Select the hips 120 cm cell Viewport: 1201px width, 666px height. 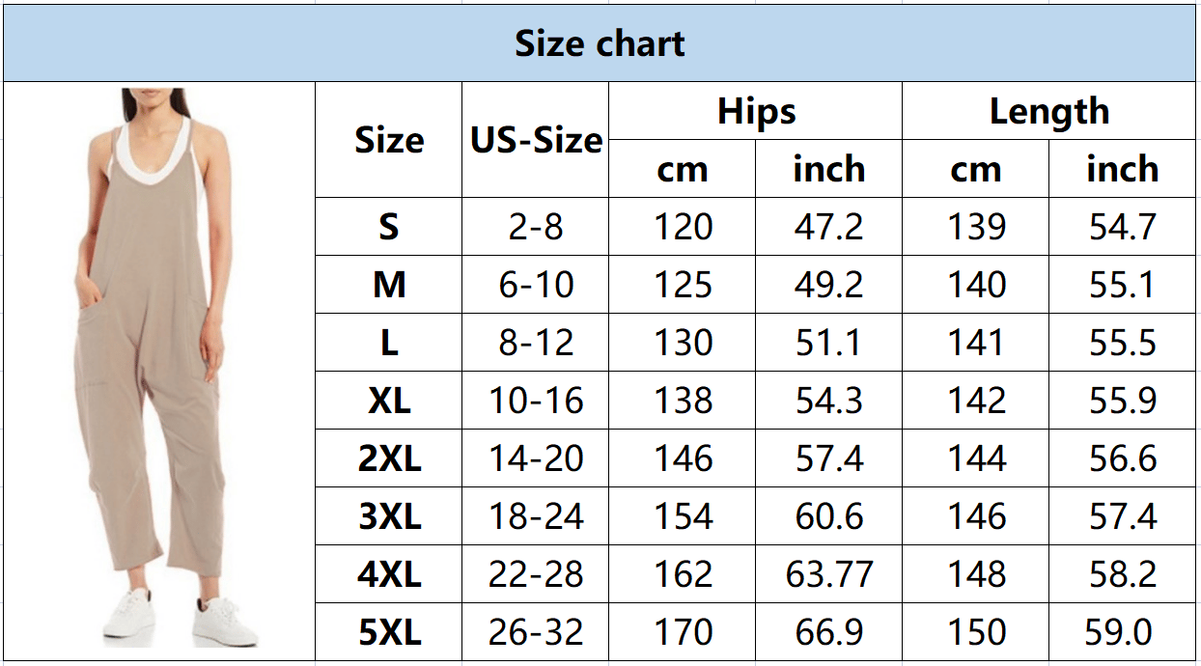point(683,227)
